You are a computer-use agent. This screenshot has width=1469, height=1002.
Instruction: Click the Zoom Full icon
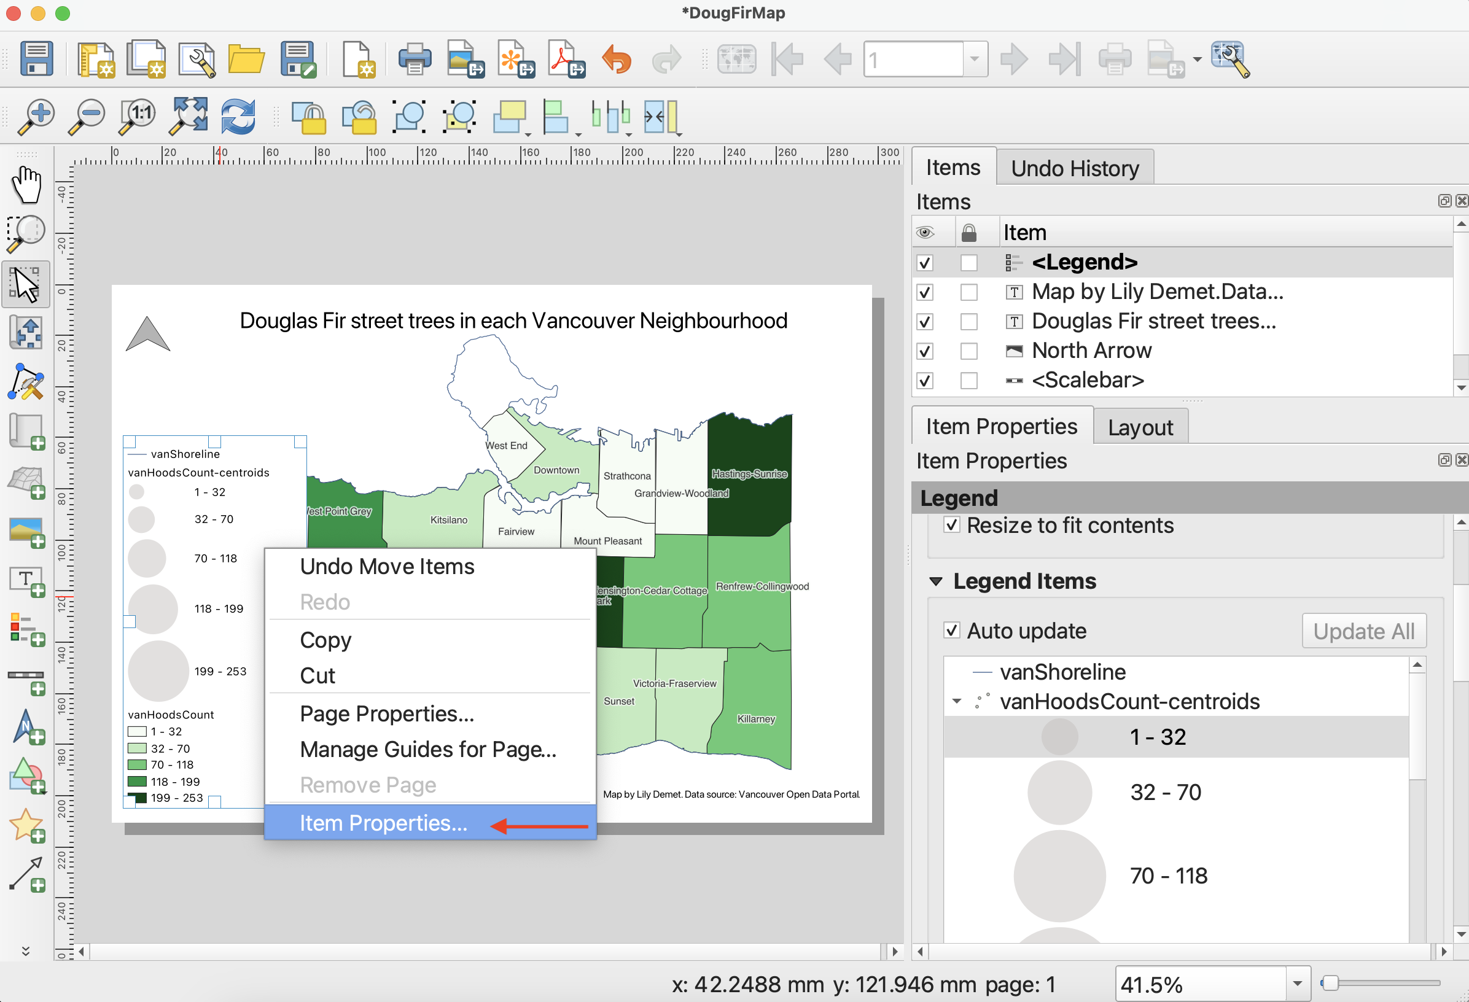click(x=189, y=115)
